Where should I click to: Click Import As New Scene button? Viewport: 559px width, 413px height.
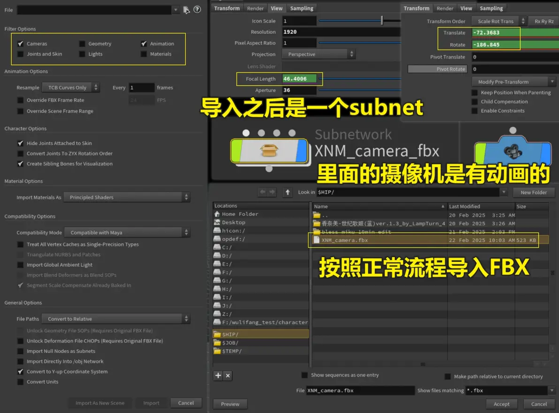click(x=100, y=403)
